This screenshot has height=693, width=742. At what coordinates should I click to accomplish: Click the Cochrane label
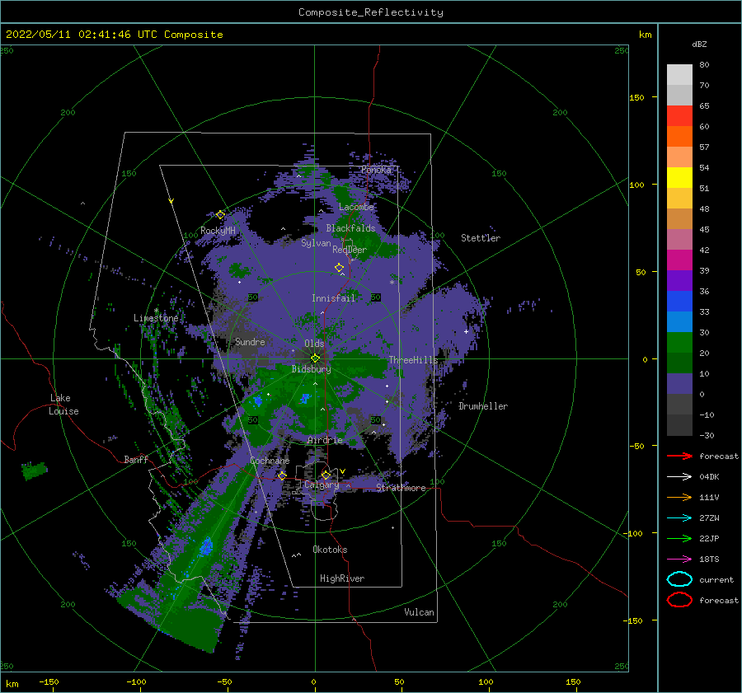270,461
